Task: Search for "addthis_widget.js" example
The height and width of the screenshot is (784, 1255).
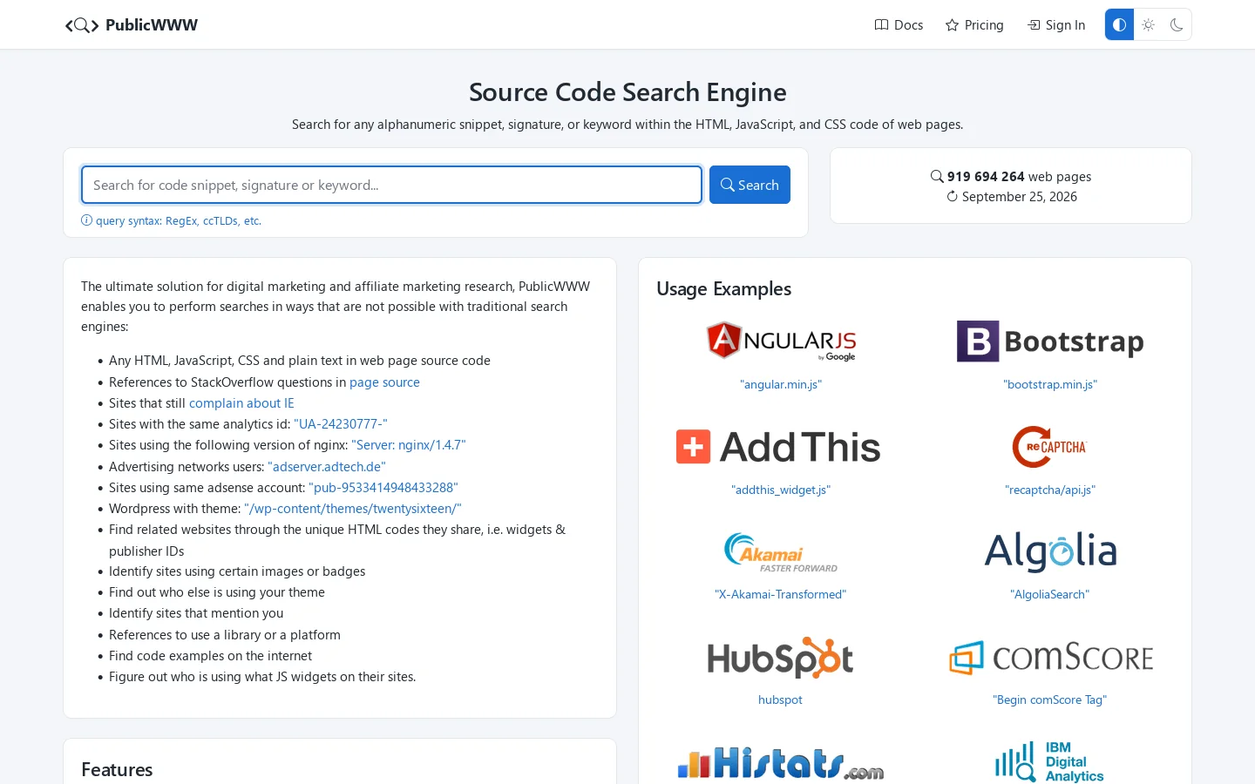Action: (781, 490)
